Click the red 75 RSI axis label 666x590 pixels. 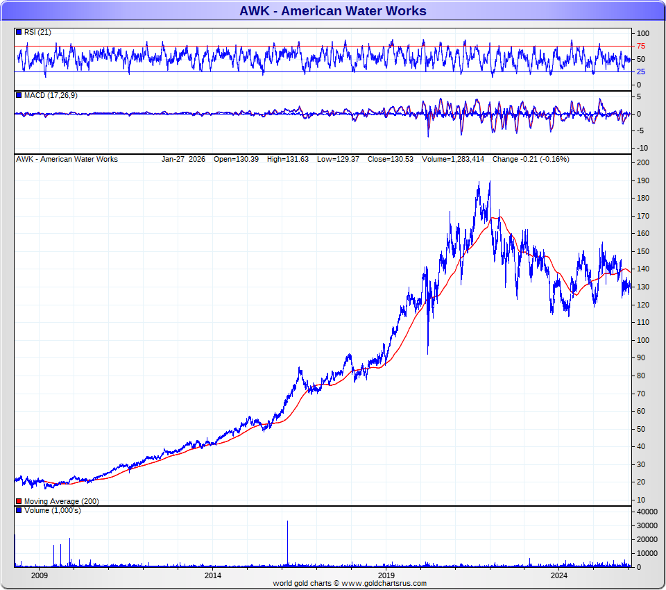click(641, 46)
